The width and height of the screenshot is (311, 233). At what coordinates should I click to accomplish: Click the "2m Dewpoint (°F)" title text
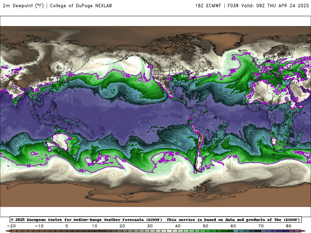23,6
